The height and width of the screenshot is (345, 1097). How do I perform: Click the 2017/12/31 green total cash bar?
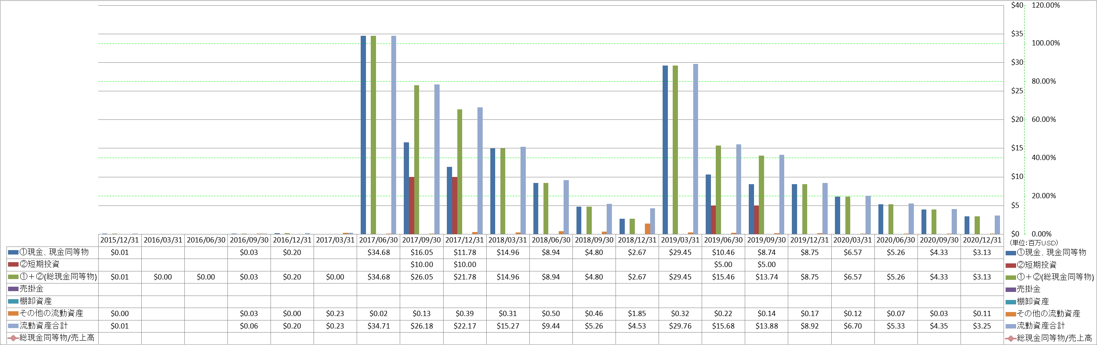(x=459, y=172)
